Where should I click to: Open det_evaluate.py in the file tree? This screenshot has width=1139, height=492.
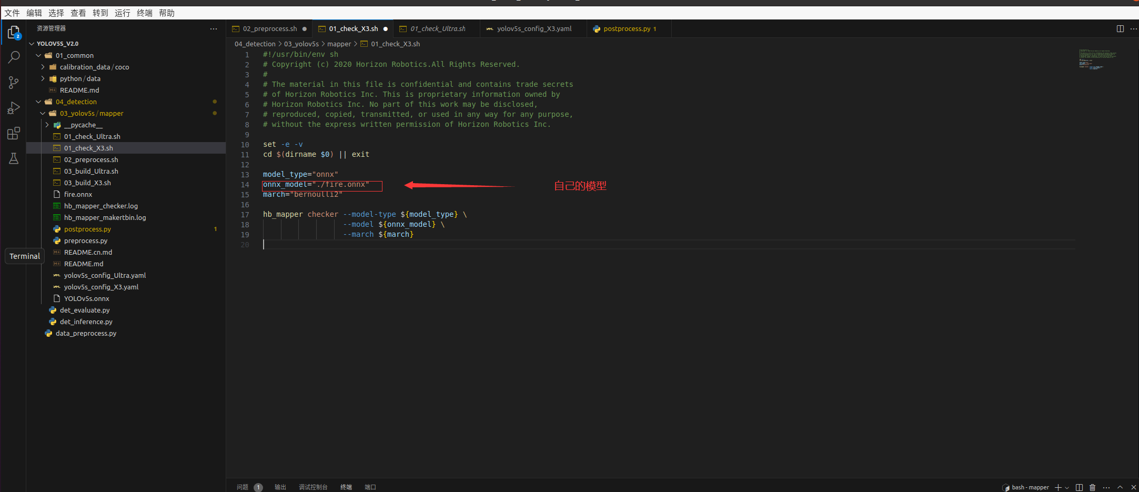(x=126, y=310)
